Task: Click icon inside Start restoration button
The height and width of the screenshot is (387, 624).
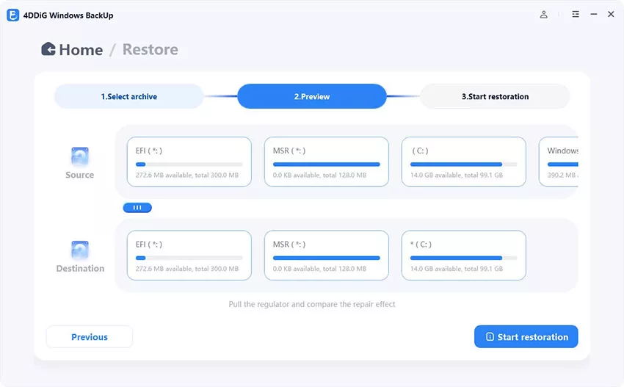Action: click(x=490, y=337)
